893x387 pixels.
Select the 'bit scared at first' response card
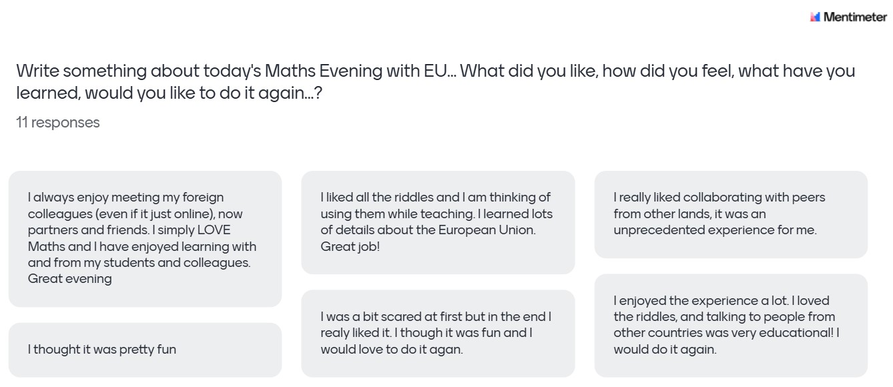click(438, 333)
